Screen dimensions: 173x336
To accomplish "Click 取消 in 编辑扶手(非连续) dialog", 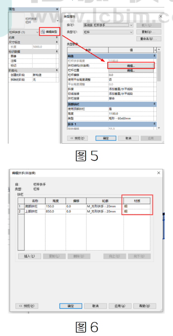I will click(x=95, y=306).
